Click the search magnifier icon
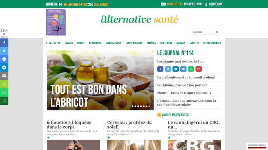 click(217, 32)
